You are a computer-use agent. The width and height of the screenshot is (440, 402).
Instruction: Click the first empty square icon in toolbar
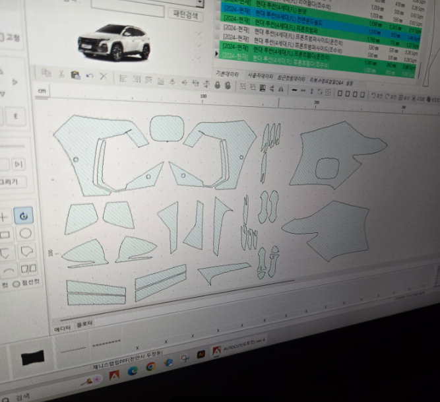(340, 93)
